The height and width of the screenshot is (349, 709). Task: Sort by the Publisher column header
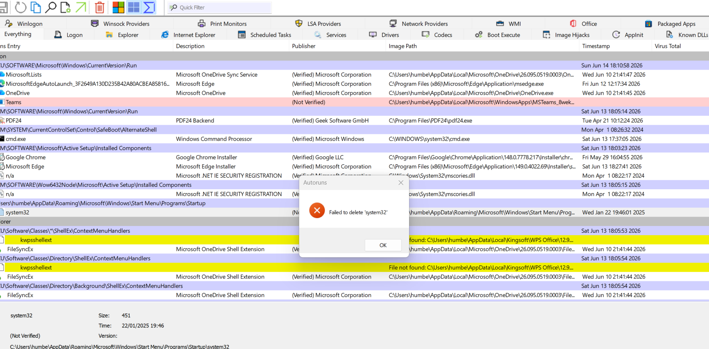pyautogui.click(x=337, y=46)
